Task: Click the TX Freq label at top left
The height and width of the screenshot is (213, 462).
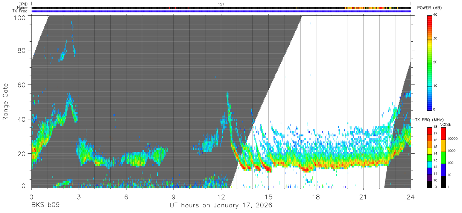Action: (x=20, y=11)
